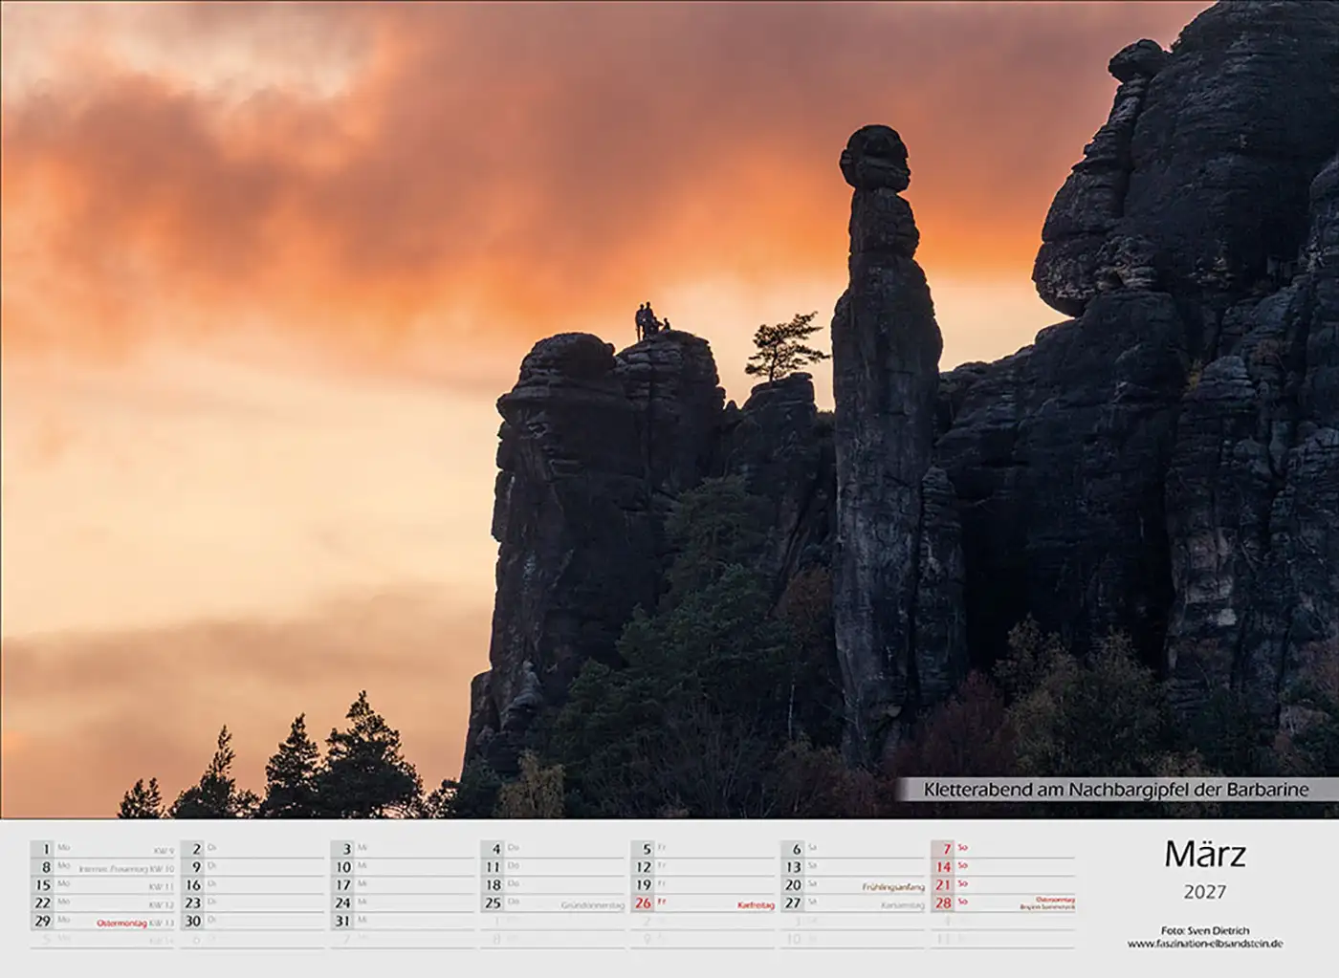Click the red "Karfreitag" holiday label
The width and height of the screenshot is (1339, 978).
coord(756,905)
